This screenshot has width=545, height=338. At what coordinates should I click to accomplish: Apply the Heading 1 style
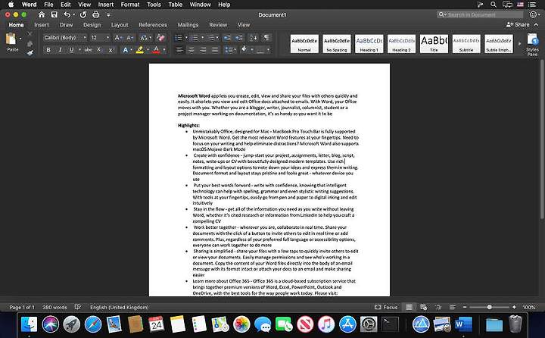tap(369, 44)
